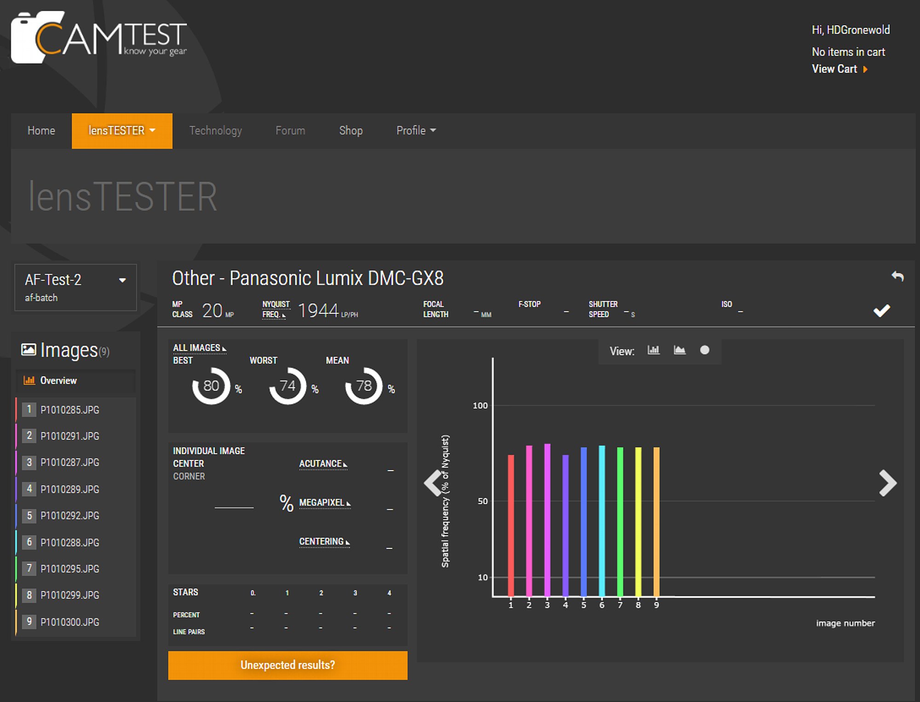
Task: Open image 7 P1010295.JPG
Action: [x=75, y=569]
